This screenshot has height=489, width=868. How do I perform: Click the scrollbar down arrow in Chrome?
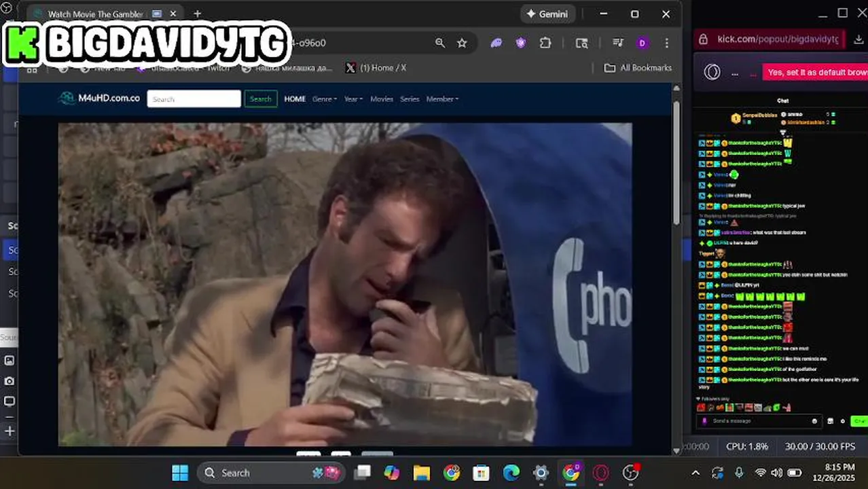pos(676,450)
